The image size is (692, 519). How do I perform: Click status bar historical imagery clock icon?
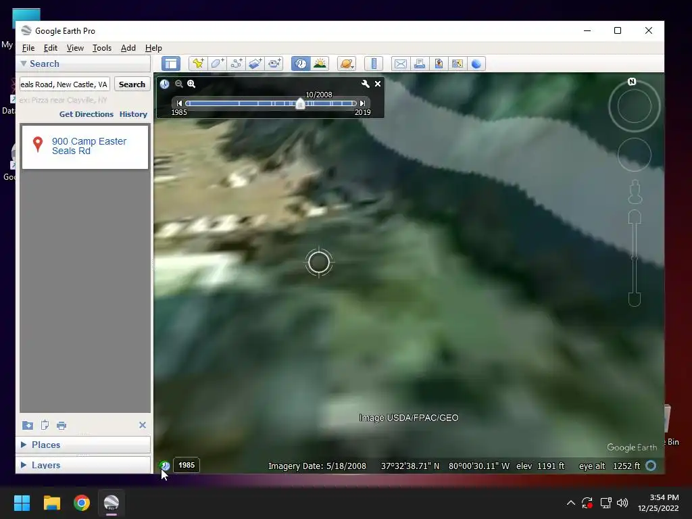tap(165, 465)
